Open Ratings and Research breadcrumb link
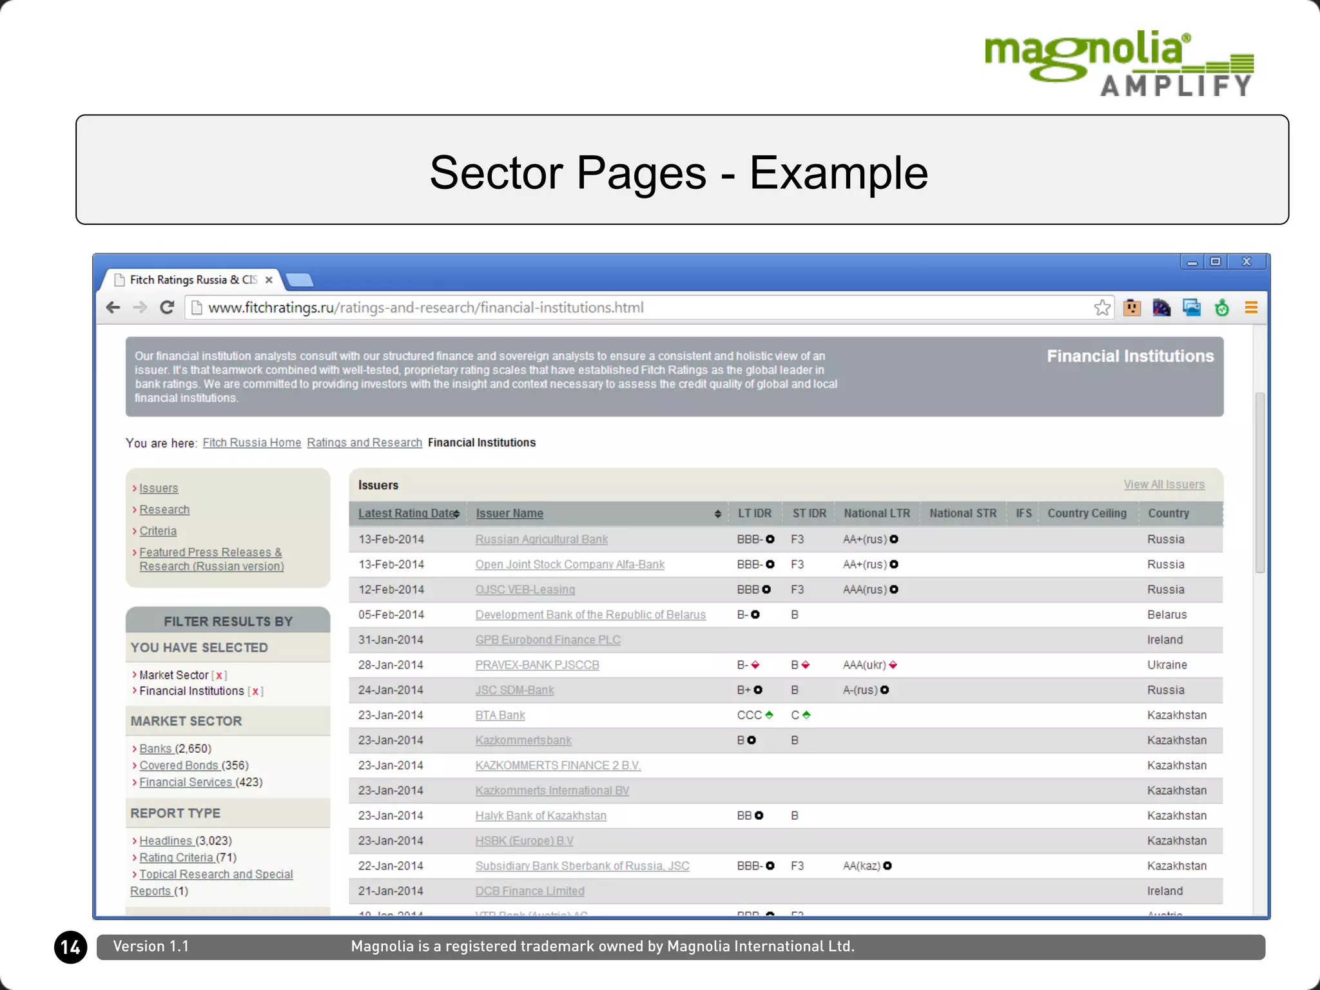 click(364, 443)
